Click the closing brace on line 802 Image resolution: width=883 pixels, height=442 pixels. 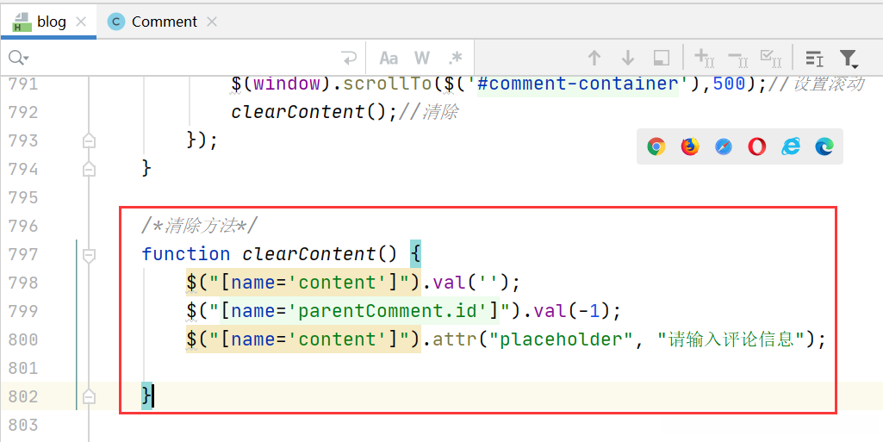pyautogui.click(x=146, y=396)
